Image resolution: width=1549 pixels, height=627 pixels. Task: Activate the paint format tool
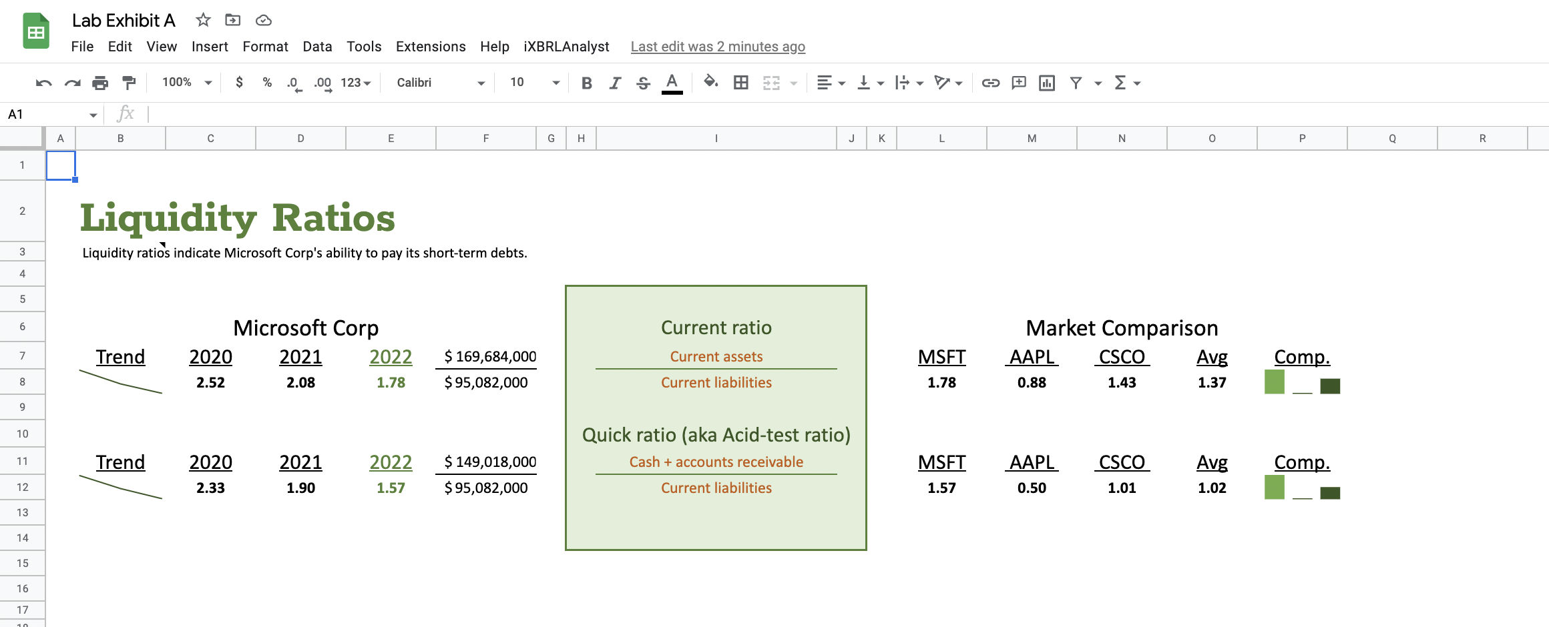click(129, 83)
